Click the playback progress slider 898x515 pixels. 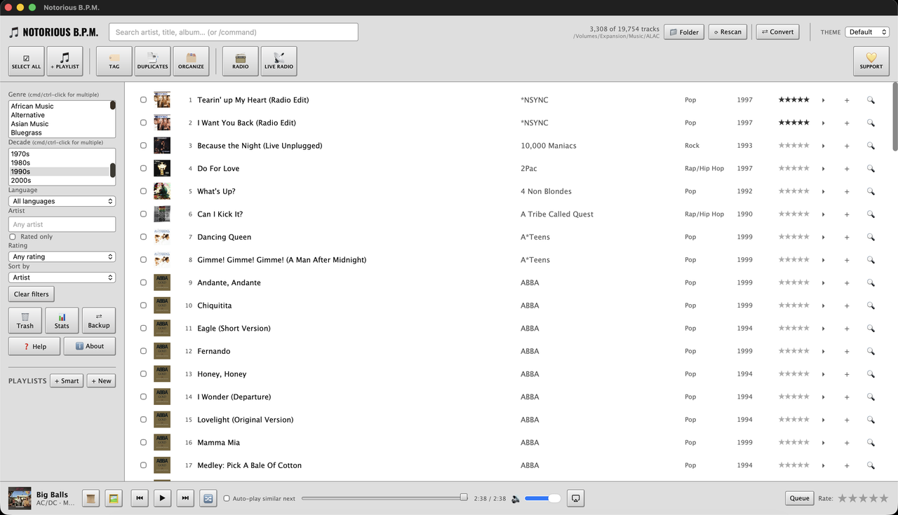(x=384, y=498)
